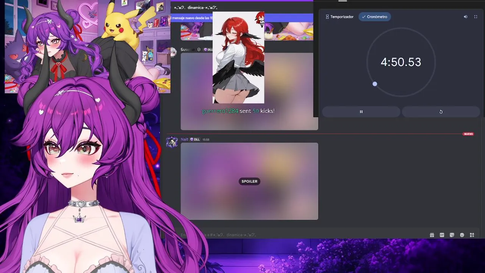Reveal Susu's blurred spoiler image
Image resolution: width=485 pixels, height=273 pixels.
(249, 91)
